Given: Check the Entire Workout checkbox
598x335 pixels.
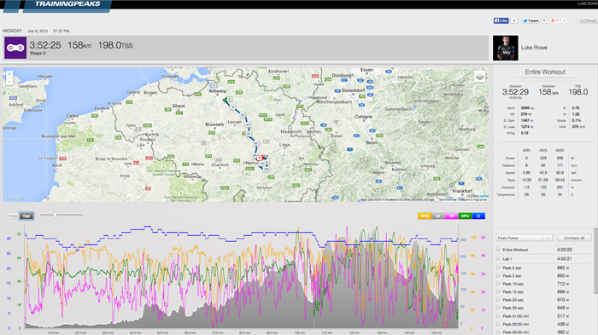Looking at the screenshot, I should point(498,250).
